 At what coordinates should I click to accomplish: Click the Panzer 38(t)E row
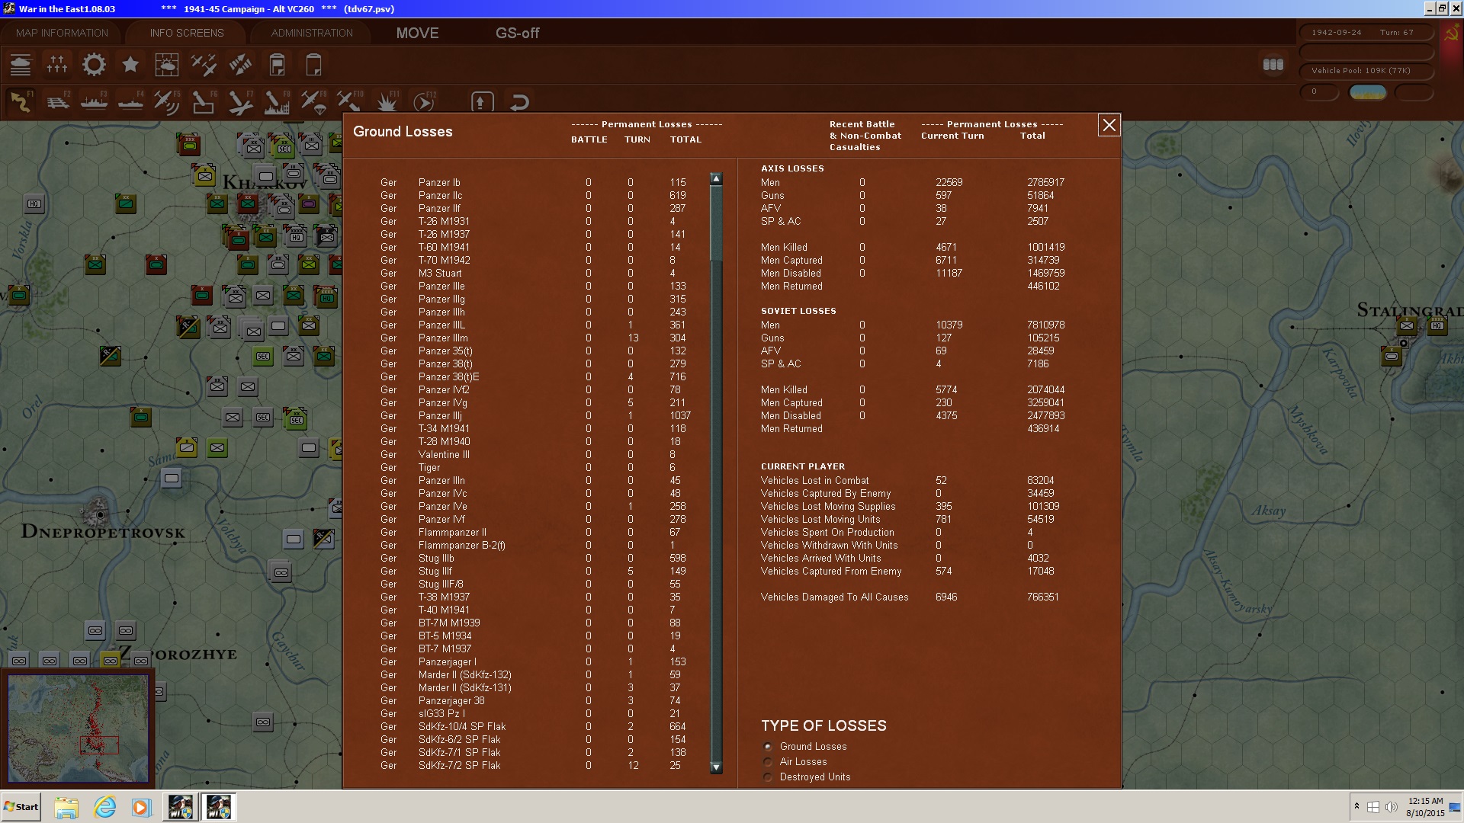pyautogui.click(x=535, y=377)
